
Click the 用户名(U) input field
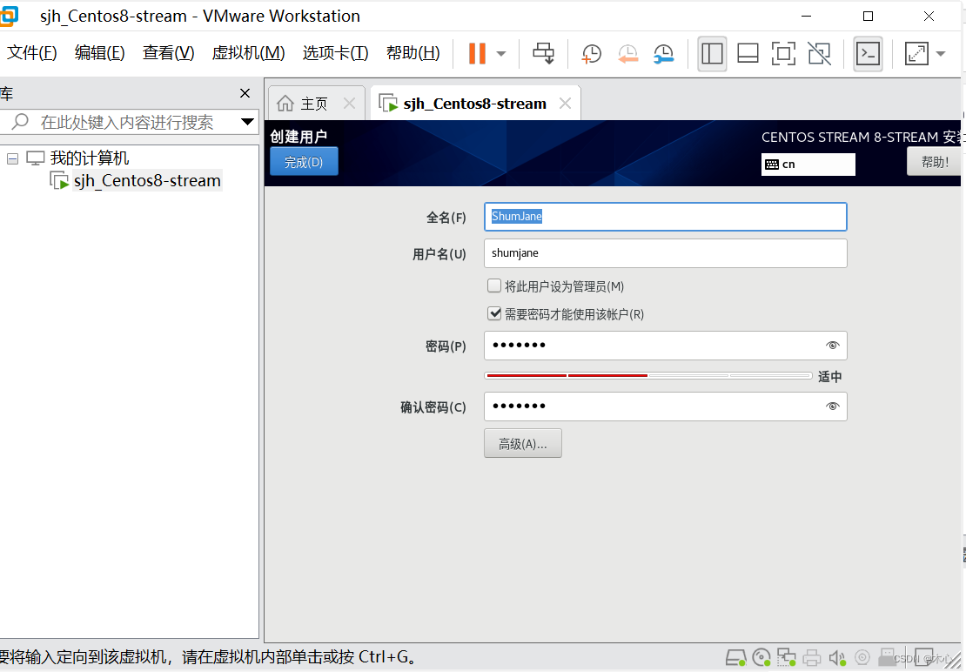[x=666, y=253]
